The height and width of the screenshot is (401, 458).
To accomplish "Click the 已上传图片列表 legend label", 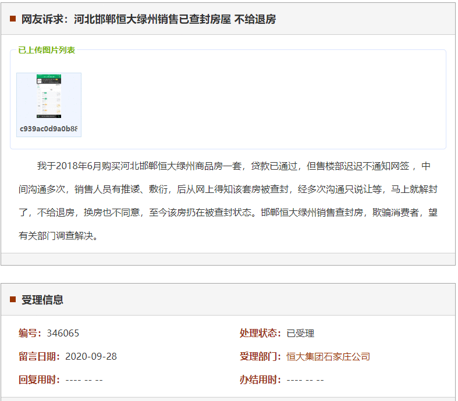I will point(47,50).
